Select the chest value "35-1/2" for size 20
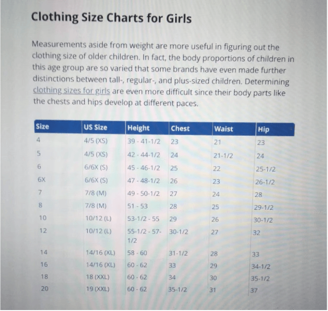The image size is (328, 311). point(178,290)
